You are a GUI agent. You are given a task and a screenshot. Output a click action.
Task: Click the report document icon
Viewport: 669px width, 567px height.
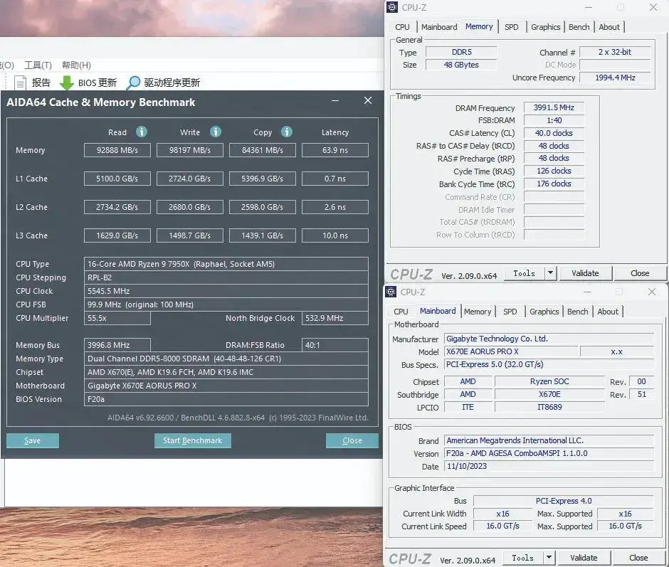21,83
